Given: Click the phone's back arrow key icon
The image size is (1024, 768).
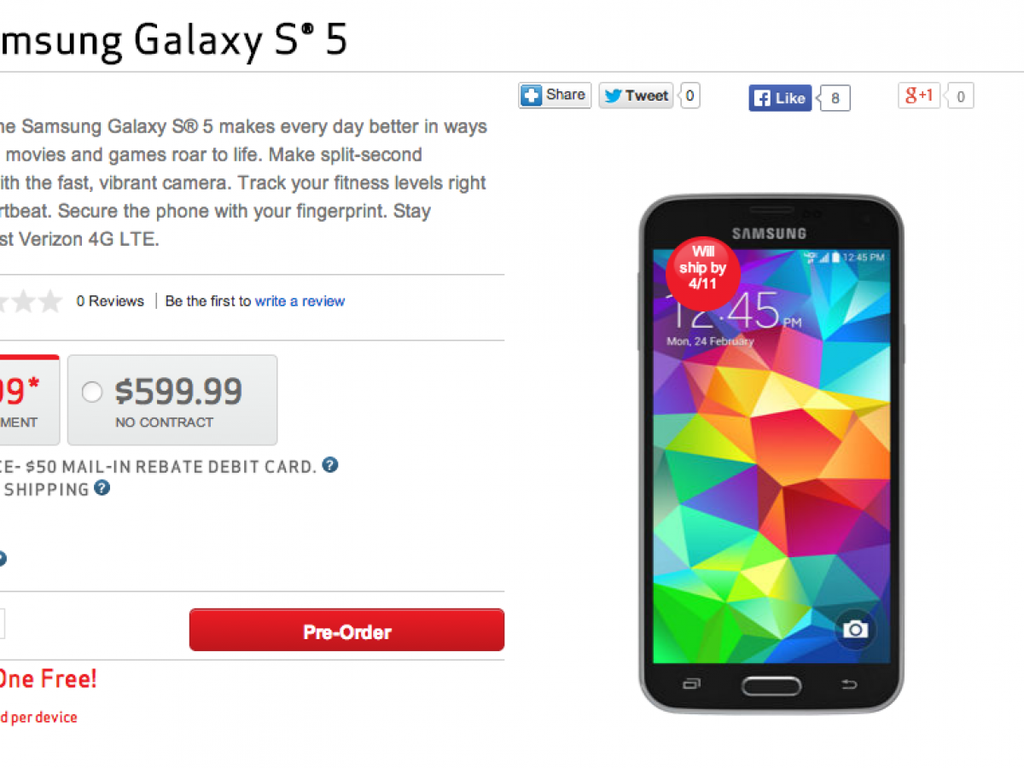Looking at the screenshot, I should pos(848,684).
